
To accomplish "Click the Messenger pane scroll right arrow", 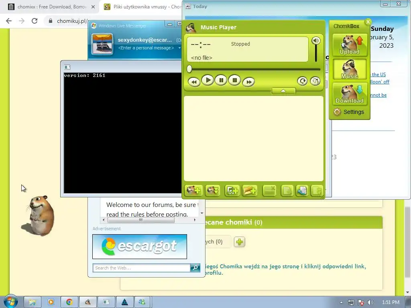I will click(195, 220).
